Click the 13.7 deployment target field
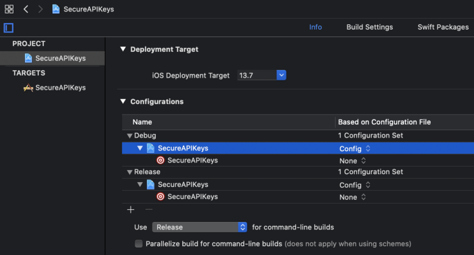 tap(257, 76)
